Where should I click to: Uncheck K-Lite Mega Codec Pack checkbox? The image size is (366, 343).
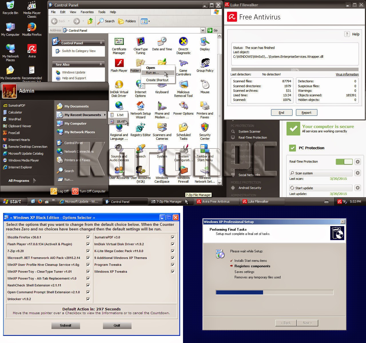pos(173,251)
